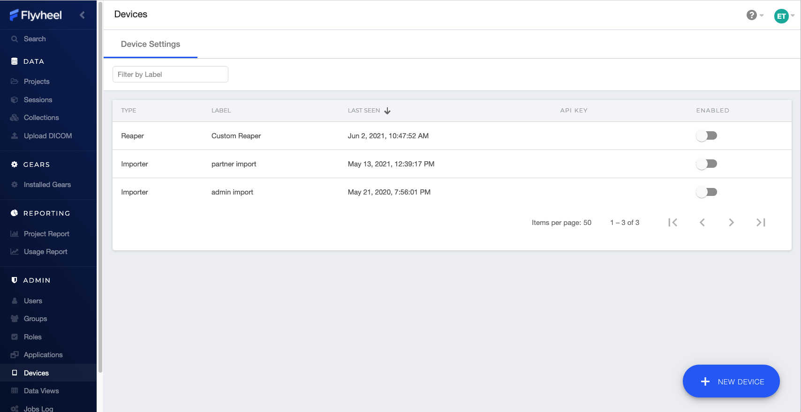Click the Devices tablet icon
The height and width of the screenshot is (412, 801).
tap(15, 373)
